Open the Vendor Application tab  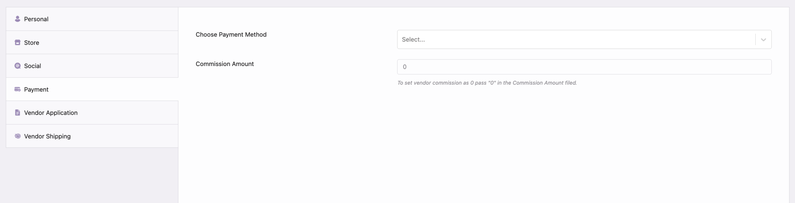[51, 113]
